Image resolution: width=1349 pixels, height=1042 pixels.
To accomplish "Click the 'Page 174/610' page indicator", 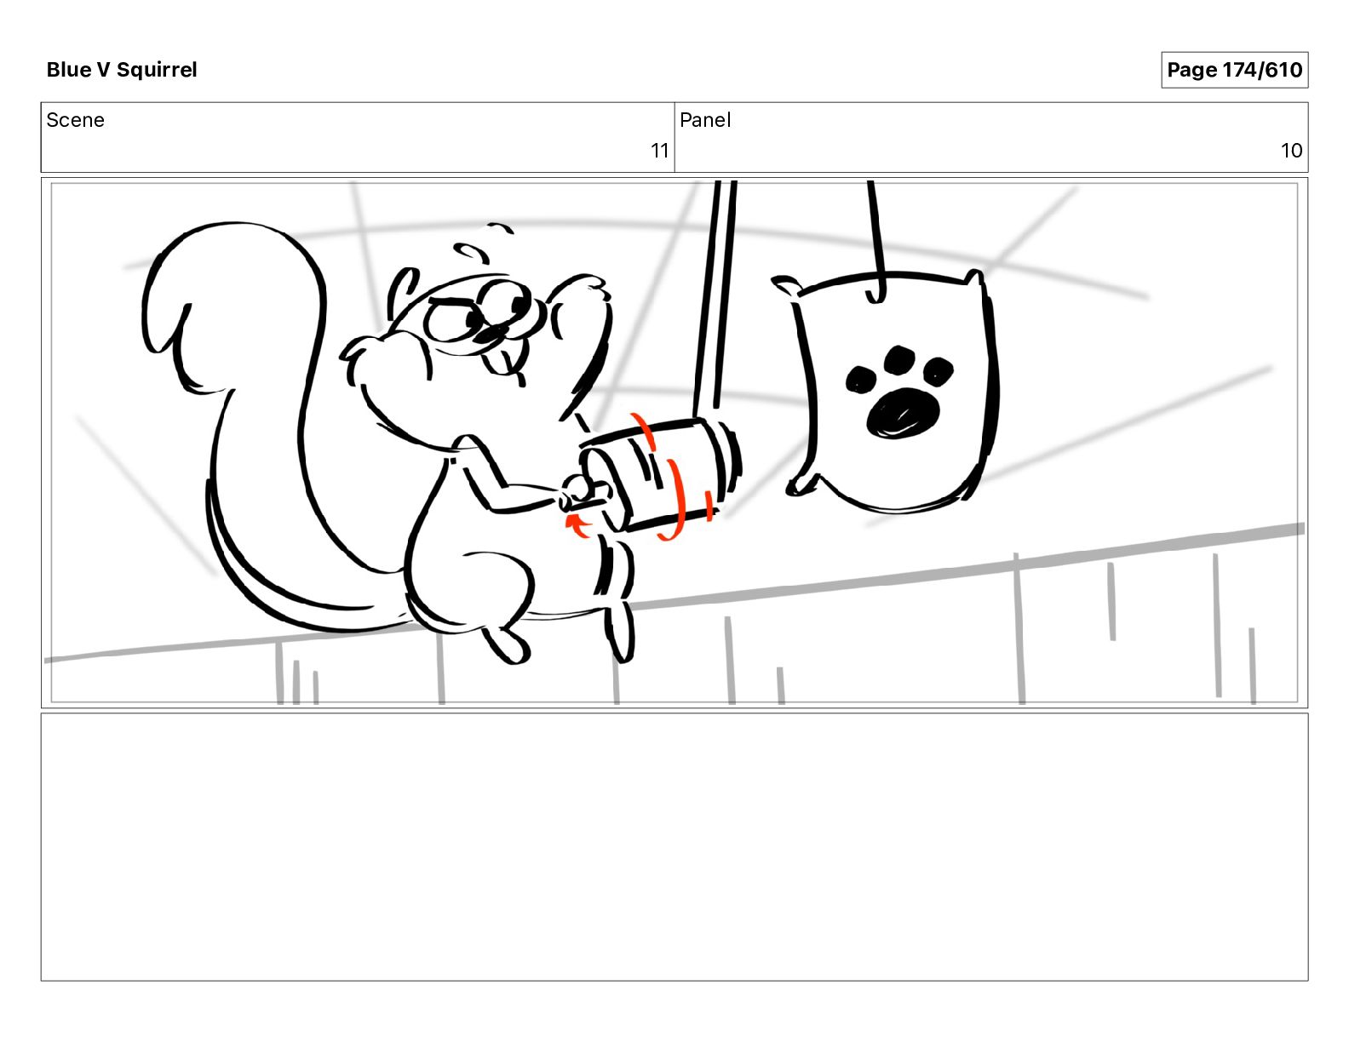I will tap(1234, 70).
